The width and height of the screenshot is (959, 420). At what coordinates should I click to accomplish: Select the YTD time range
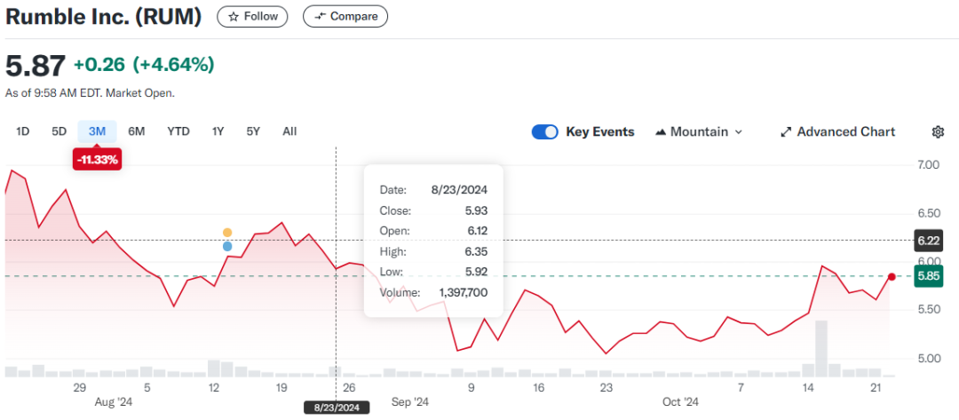(x=178, y=131)
